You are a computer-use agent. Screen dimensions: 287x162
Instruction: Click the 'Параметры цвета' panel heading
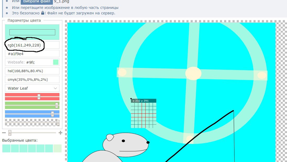[24, 20]
